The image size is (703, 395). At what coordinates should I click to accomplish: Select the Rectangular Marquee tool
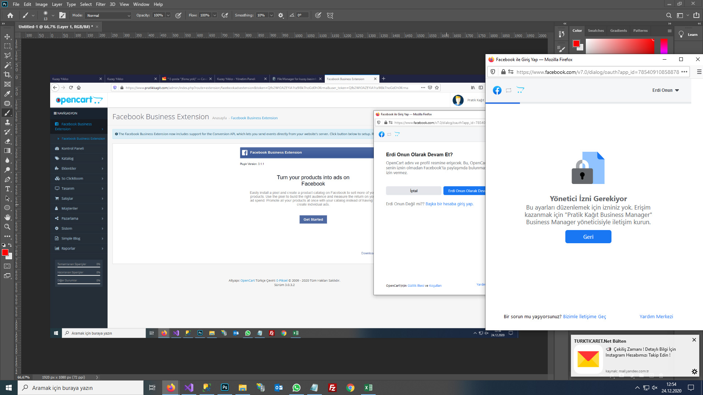pos(7,46)
